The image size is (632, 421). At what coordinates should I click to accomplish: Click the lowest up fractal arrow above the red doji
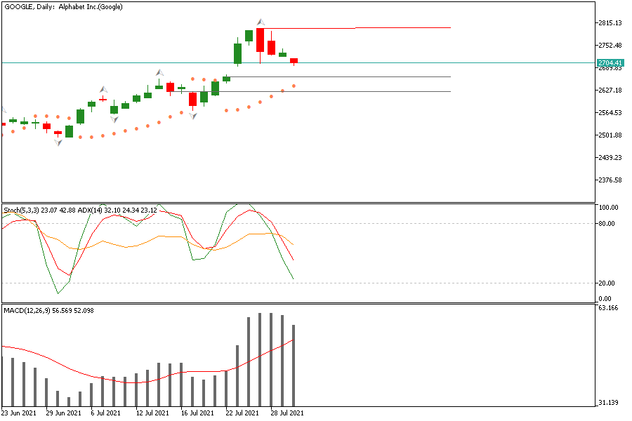pyautogui.click(x=104, y=89)
